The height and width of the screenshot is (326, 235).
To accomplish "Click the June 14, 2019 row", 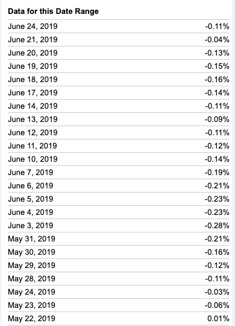I will click(119, 106).
